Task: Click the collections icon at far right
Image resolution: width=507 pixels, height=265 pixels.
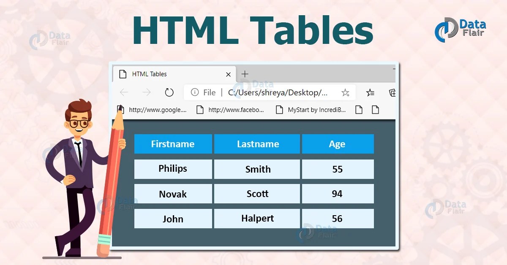Action: click(x=393, y=92)
